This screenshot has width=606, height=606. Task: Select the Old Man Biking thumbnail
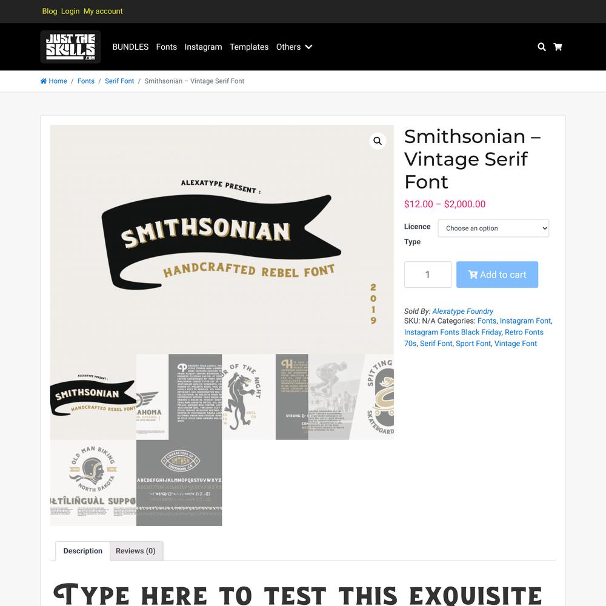(x=93, y=483)
